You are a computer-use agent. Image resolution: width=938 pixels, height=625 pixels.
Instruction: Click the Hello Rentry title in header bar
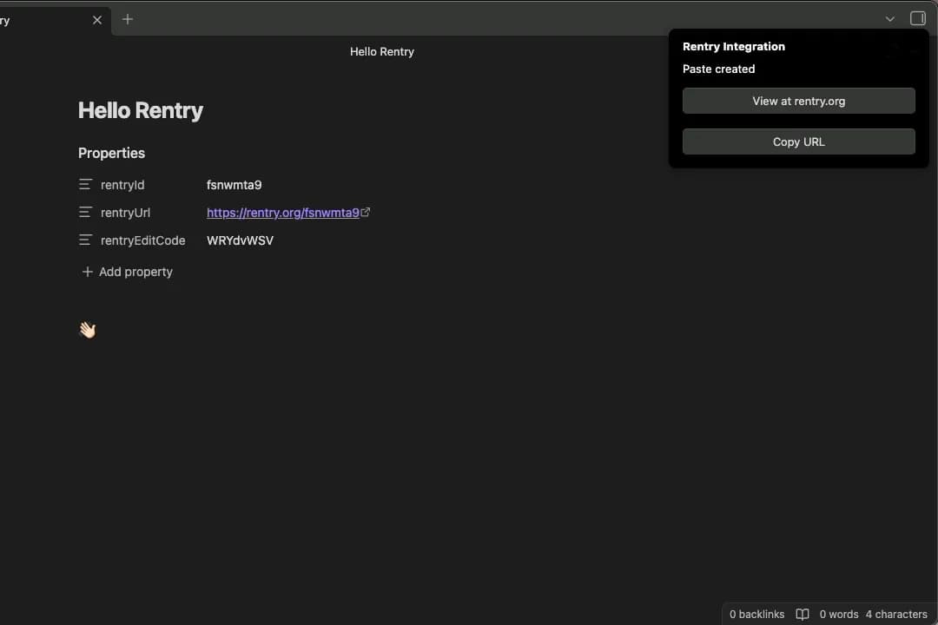[x=381, y=51]
